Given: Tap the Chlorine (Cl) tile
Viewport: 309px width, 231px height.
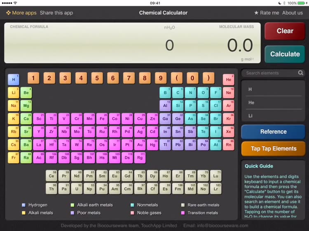Looking at the screenshot, I should pyautogui.click(x=216, y=106).
